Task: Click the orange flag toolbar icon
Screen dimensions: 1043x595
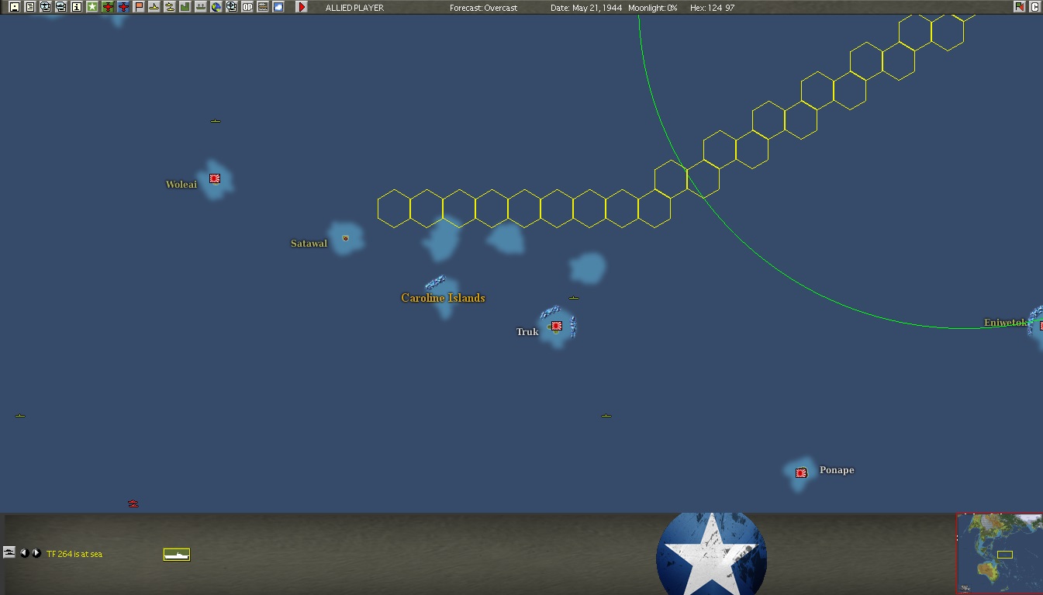Action: click(x=139, y=7)
